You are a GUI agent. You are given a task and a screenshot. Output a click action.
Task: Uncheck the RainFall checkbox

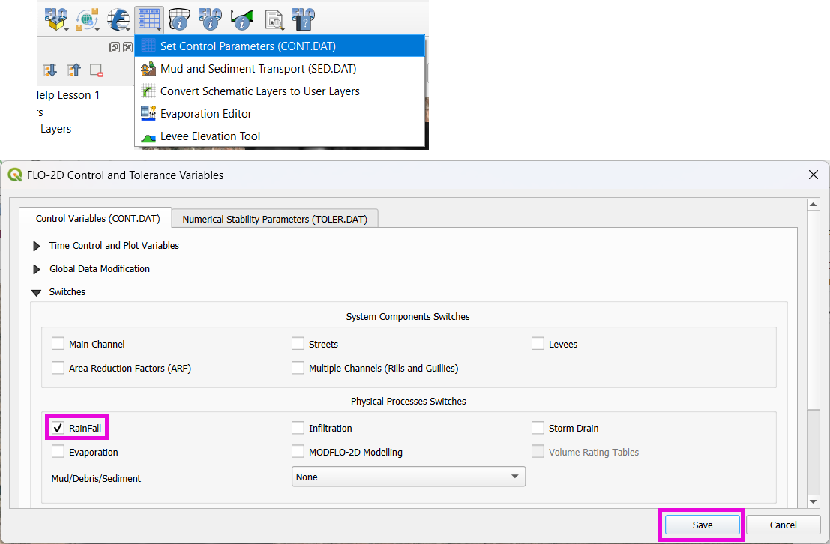(58, 428)
